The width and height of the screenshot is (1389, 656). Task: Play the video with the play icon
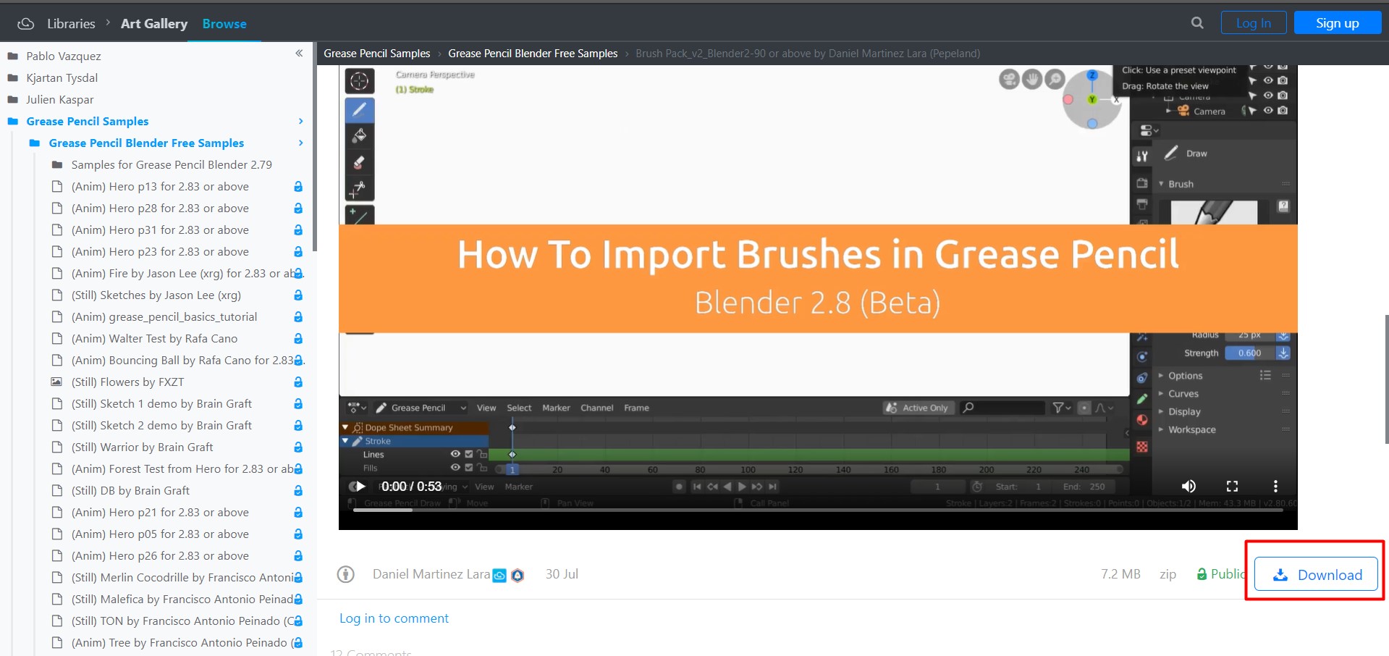tap(360, 486)
